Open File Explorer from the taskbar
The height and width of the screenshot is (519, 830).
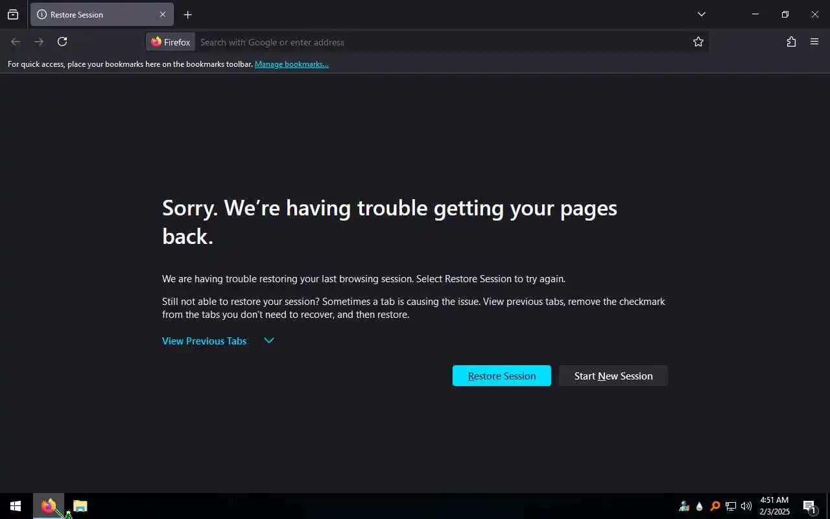tap(80, 506)
